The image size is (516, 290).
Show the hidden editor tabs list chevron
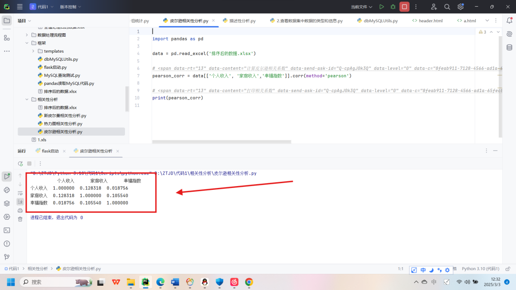487,20
